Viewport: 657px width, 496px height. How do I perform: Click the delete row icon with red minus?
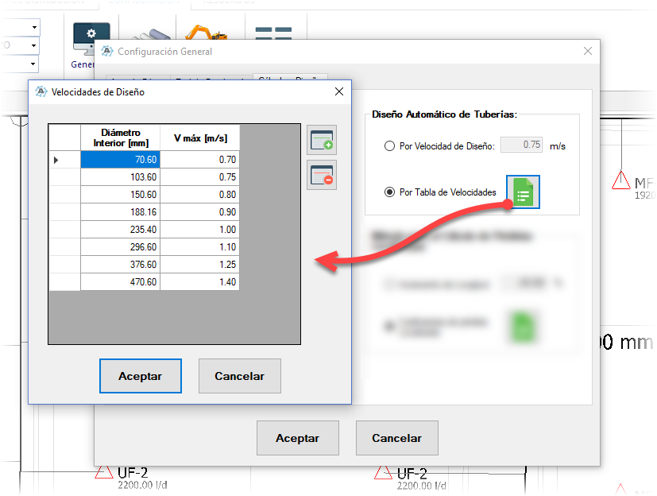pos(322,175)
